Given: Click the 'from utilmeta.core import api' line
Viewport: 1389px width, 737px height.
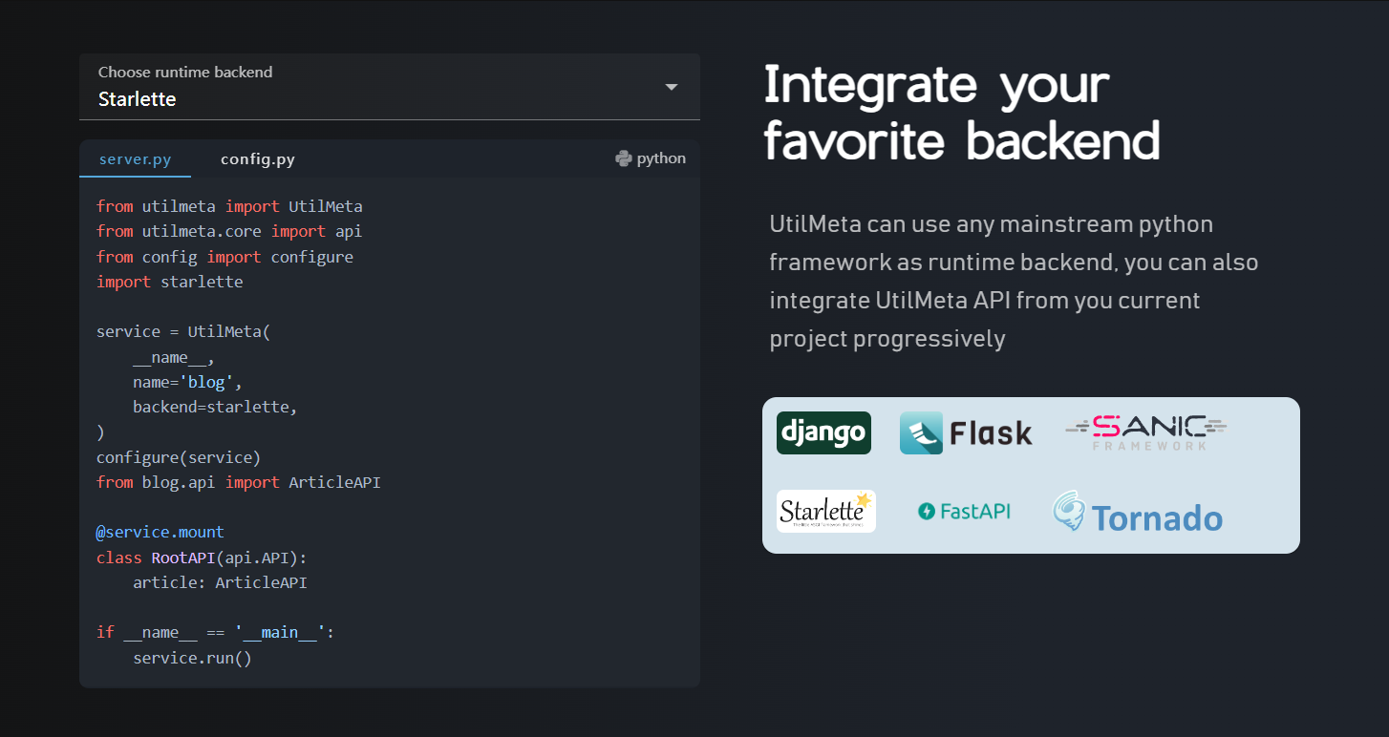Looking at the screenshot, I should (x=229, y=231).
